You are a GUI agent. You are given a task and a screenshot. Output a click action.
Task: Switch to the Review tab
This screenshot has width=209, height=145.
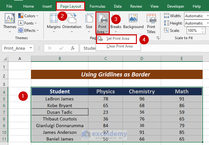[x=136, y=6]
